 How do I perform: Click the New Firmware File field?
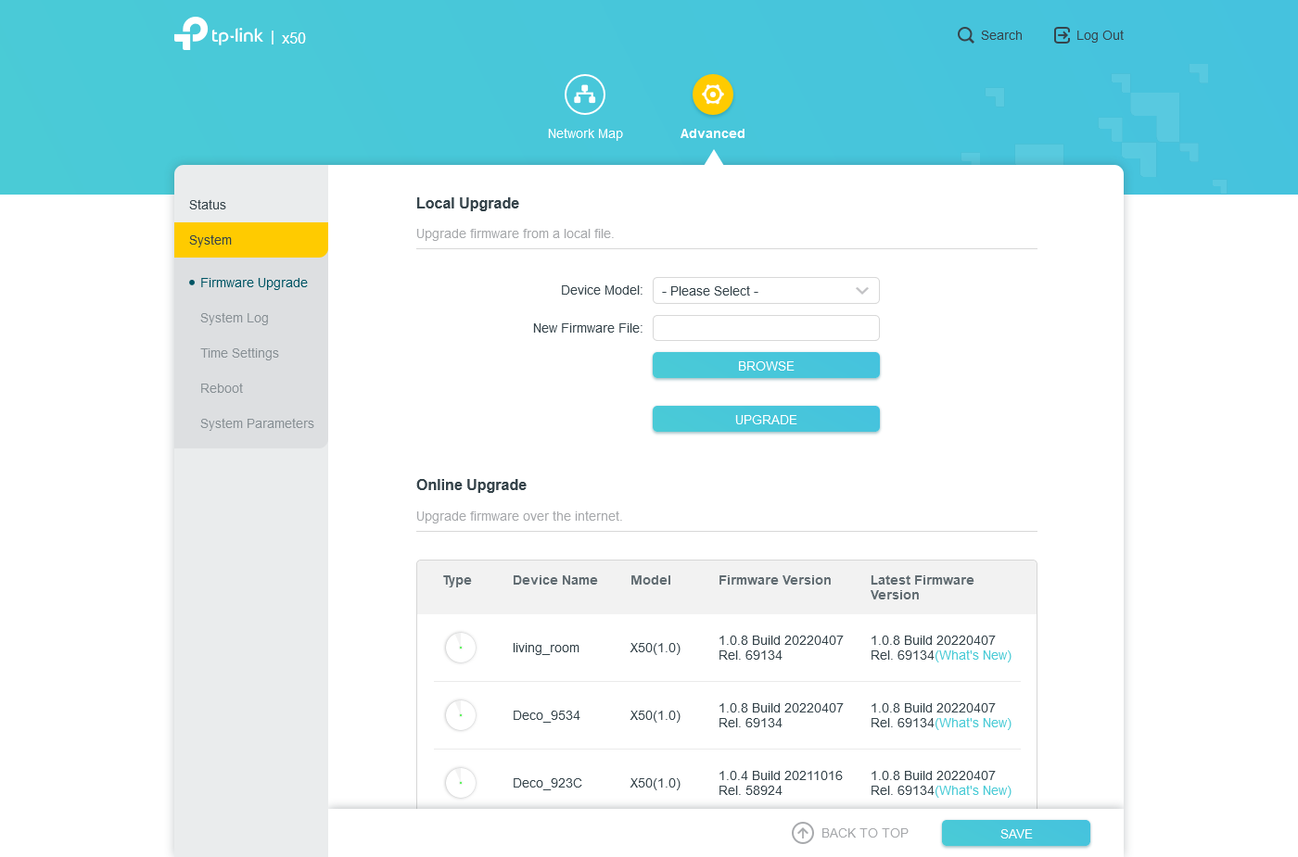[x=766, y=328]
